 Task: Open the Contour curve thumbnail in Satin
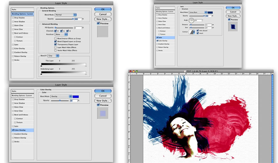tap(192, 32)
